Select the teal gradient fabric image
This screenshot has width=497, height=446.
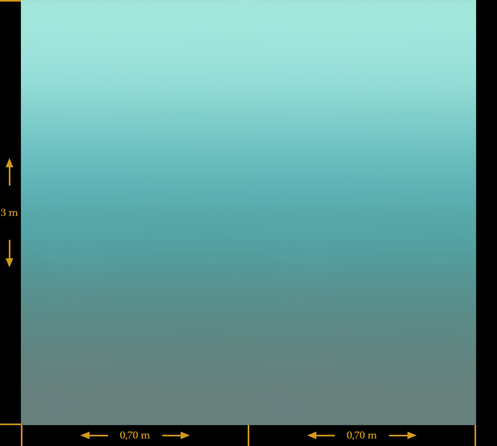pos(248,212)
